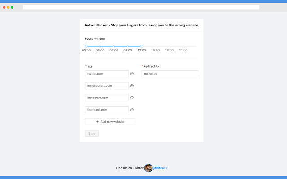Viewport: 287px width, 179px height.
Task: Set slider to the 09:00 mark
Action: point(128,46)
